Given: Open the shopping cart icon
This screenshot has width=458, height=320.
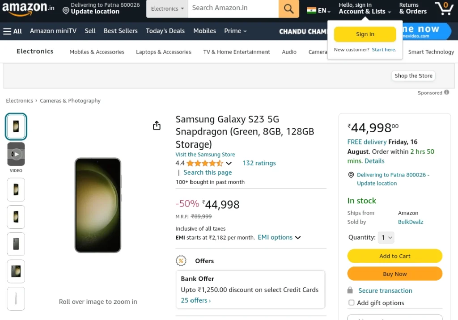Looking at the screenshot, I should click(444, 8).
